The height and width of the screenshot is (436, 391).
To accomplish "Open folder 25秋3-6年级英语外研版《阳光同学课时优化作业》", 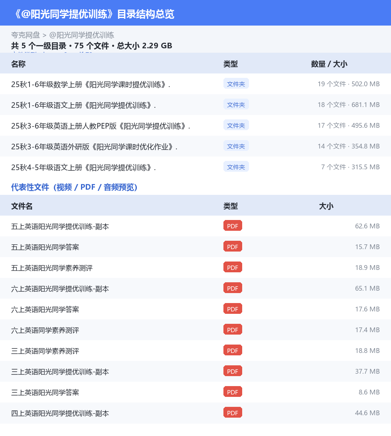I will pyautogui.click(x=94, y=147).
